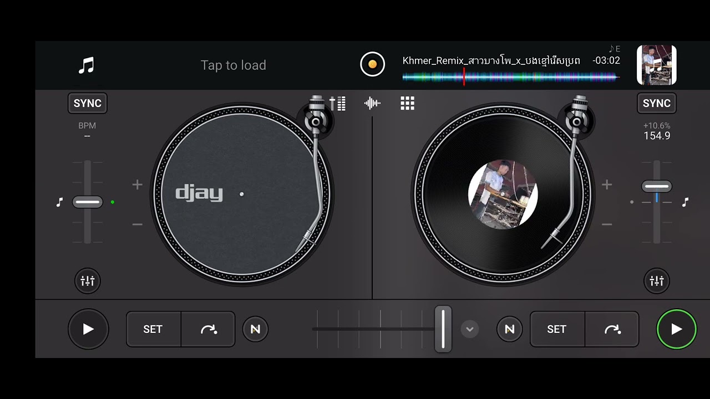The width and height of the screenshot is (710, 399).
Task: Set a cue point on left deck
Action: [x=153, y=329]
